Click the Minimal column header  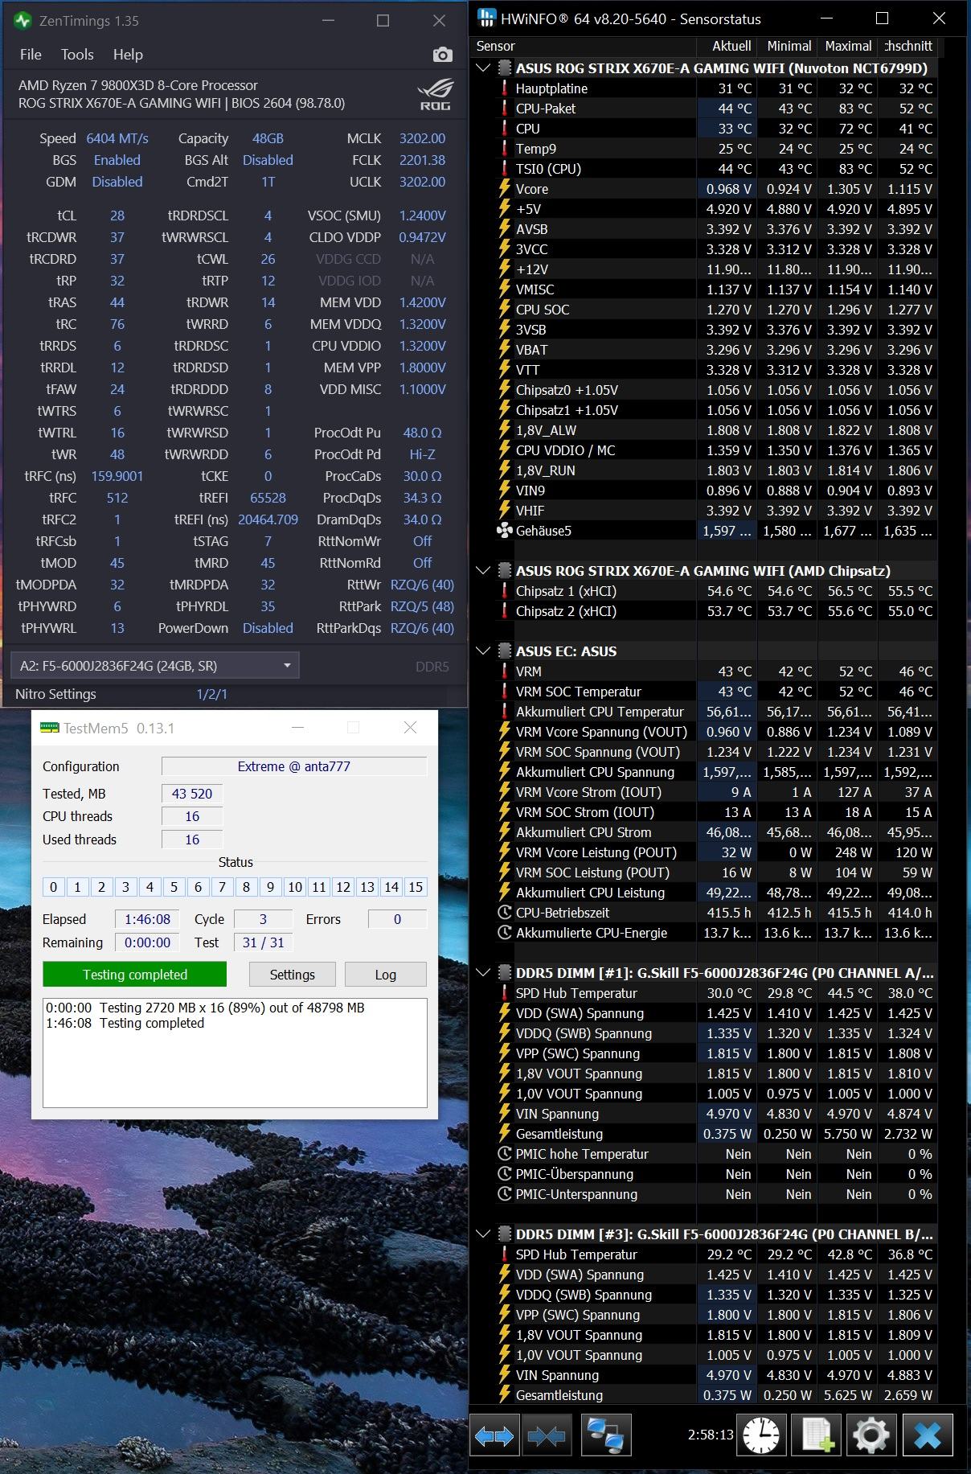(788, 46)
